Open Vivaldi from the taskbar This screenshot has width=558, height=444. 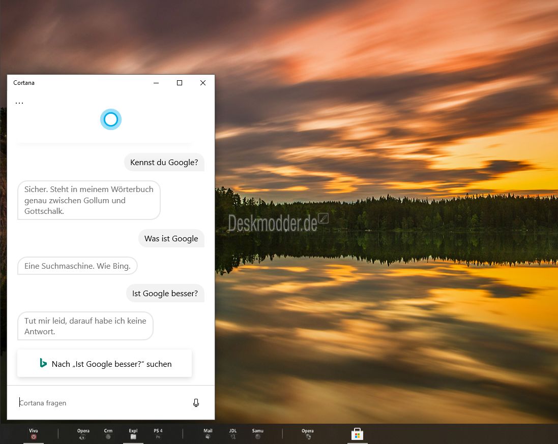tap(34, 434)
